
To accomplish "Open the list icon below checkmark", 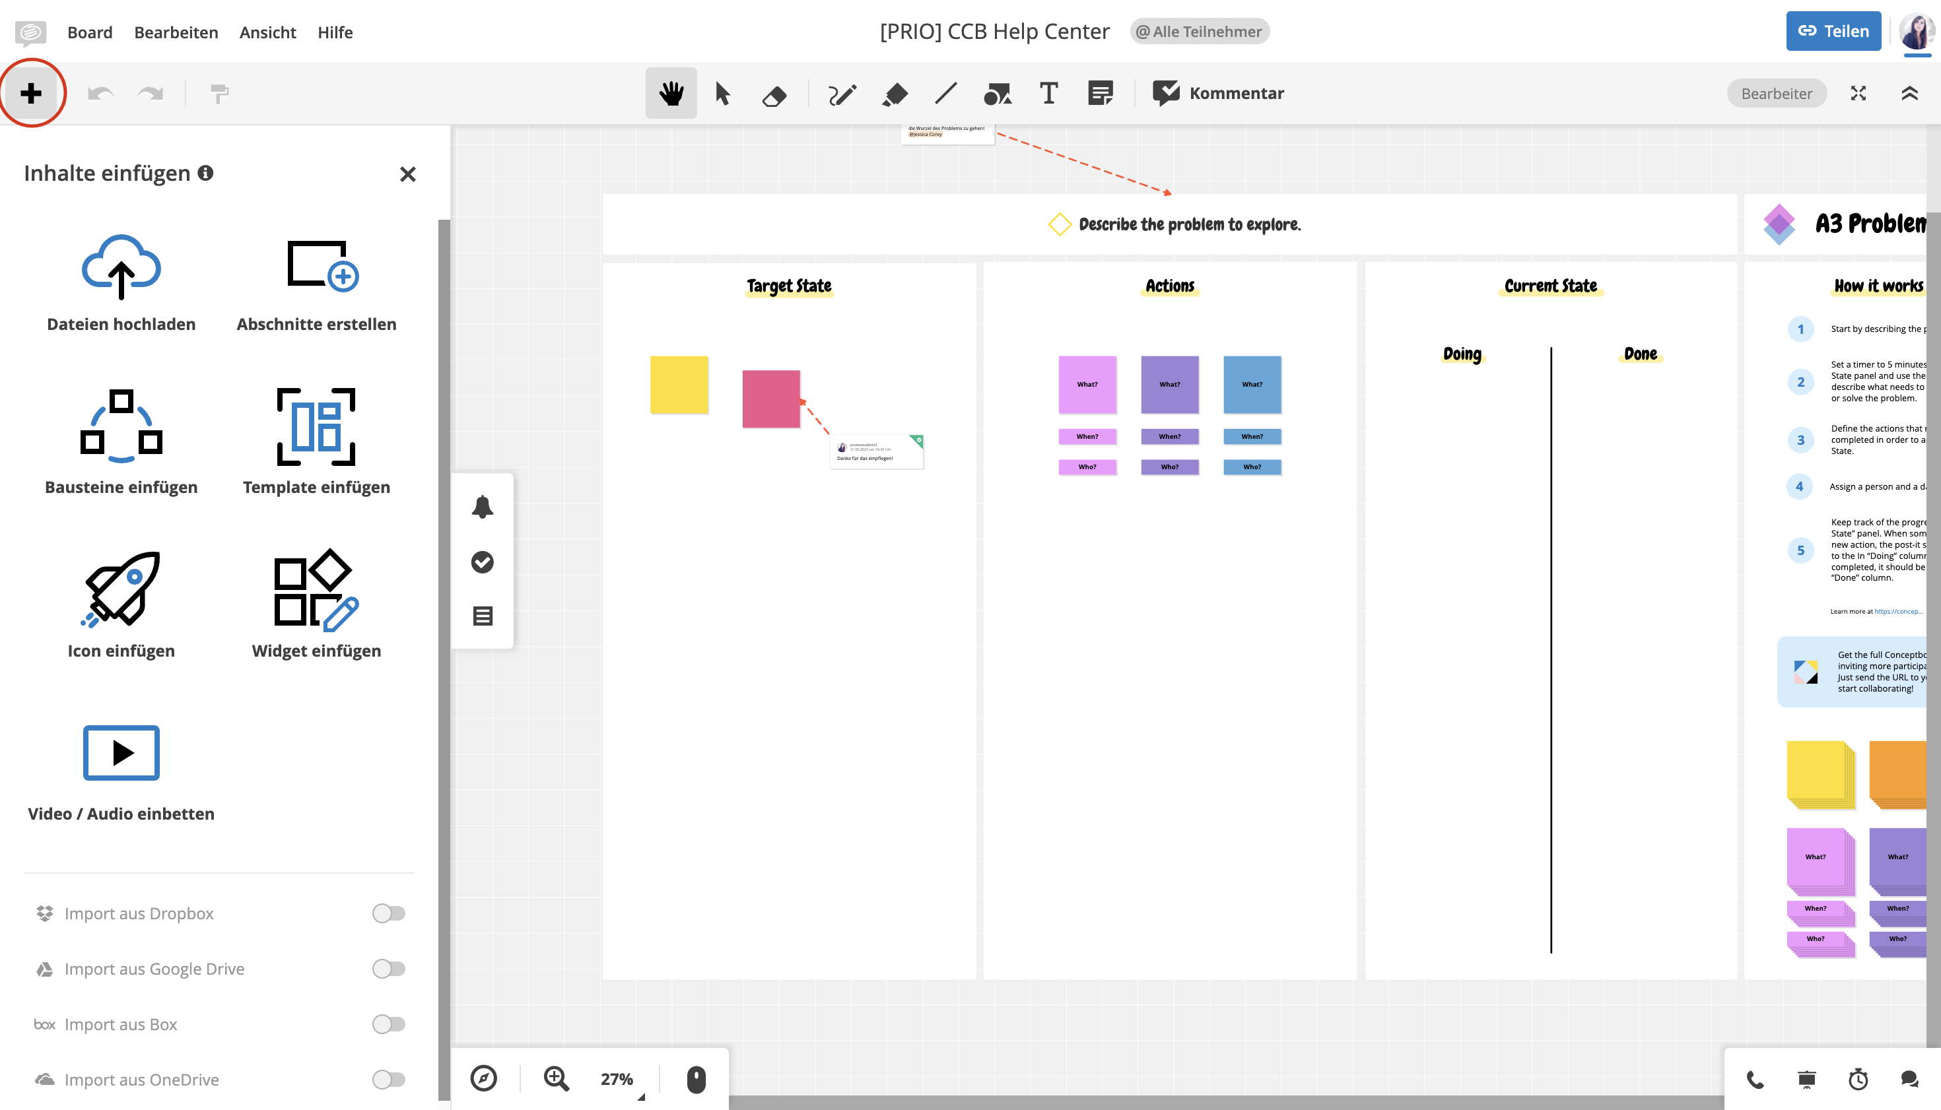I will coord(482,616).
